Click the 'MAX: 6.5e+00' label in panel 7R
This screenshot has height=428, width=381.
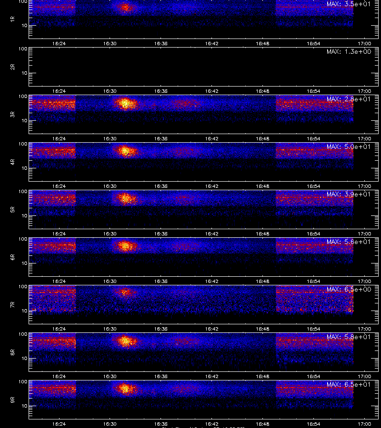click(x=349, y=289)
